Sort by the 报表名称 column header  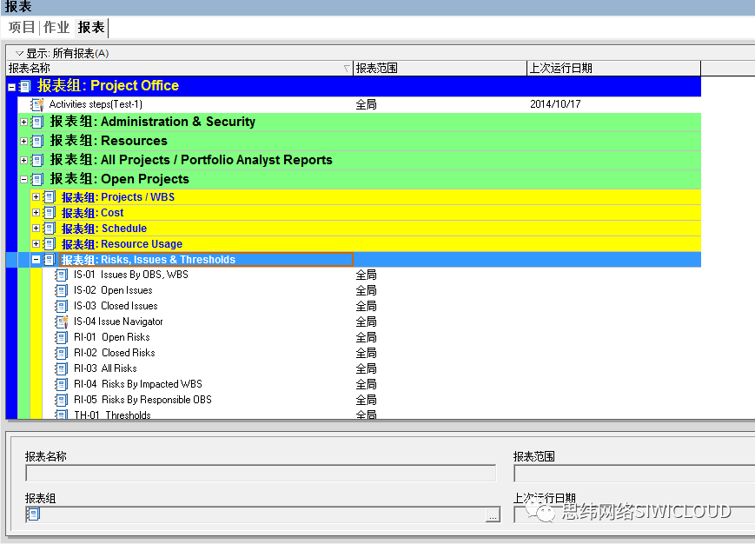pos(180,69)
